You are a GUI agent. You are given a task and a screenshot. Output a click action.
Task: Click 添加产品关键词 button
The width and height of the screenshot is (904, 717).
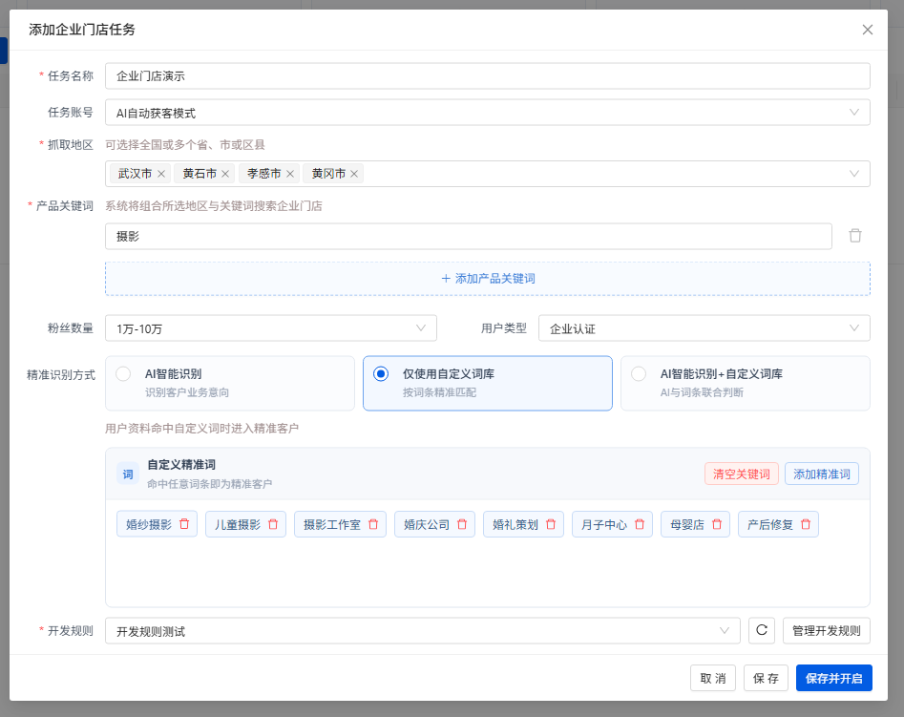(487, 279)
